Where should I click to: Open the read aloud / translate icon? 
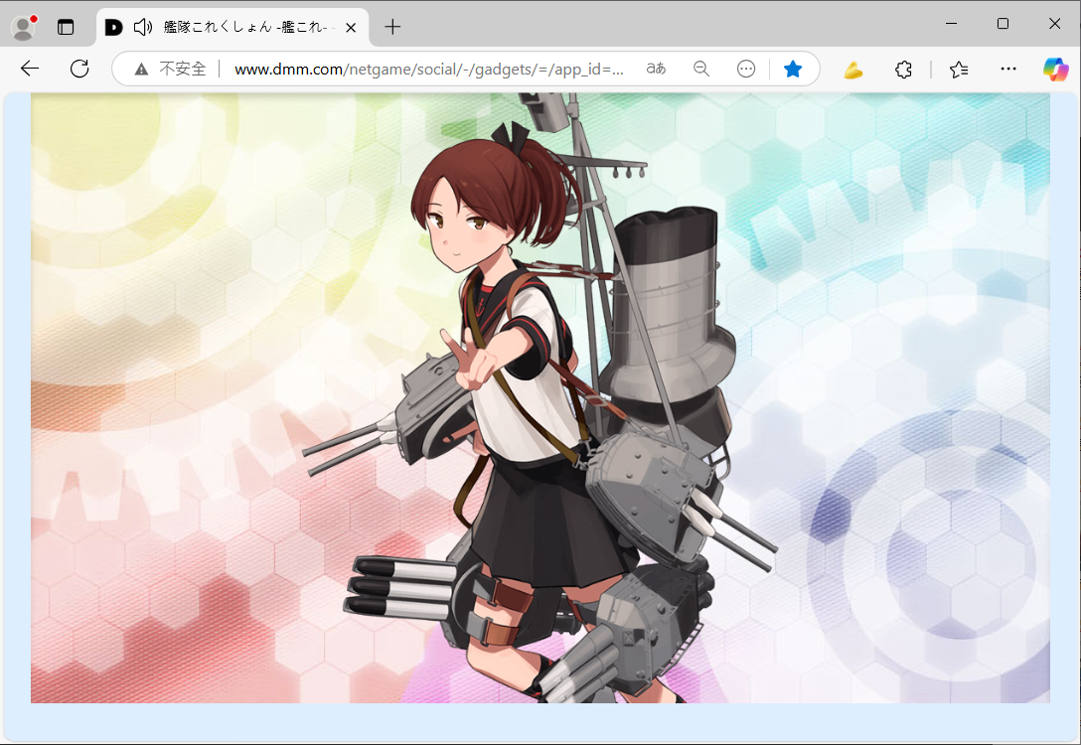point(656,69)
